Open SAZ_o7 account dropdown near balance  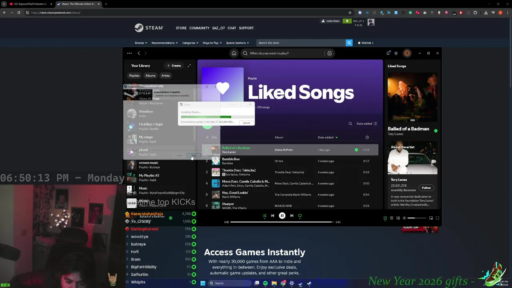[358, 21]
